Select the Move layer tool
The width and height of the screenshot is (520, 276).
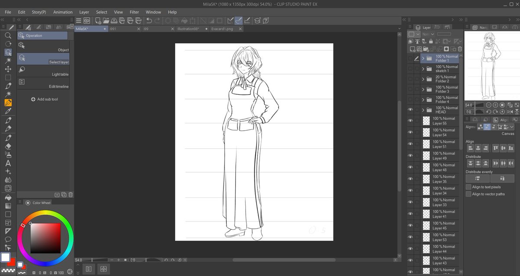coord(8,69)
